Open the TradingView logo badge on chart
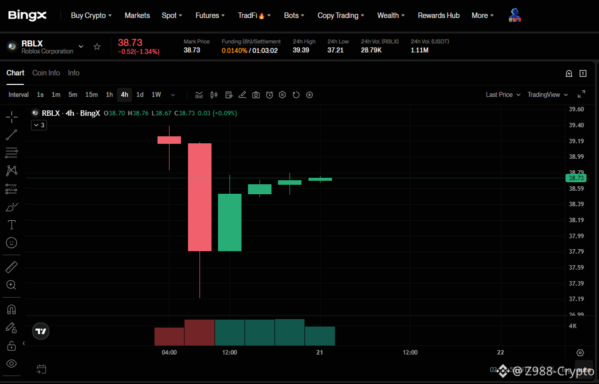This screenshot has height=384, width=599. click(41, 331)
